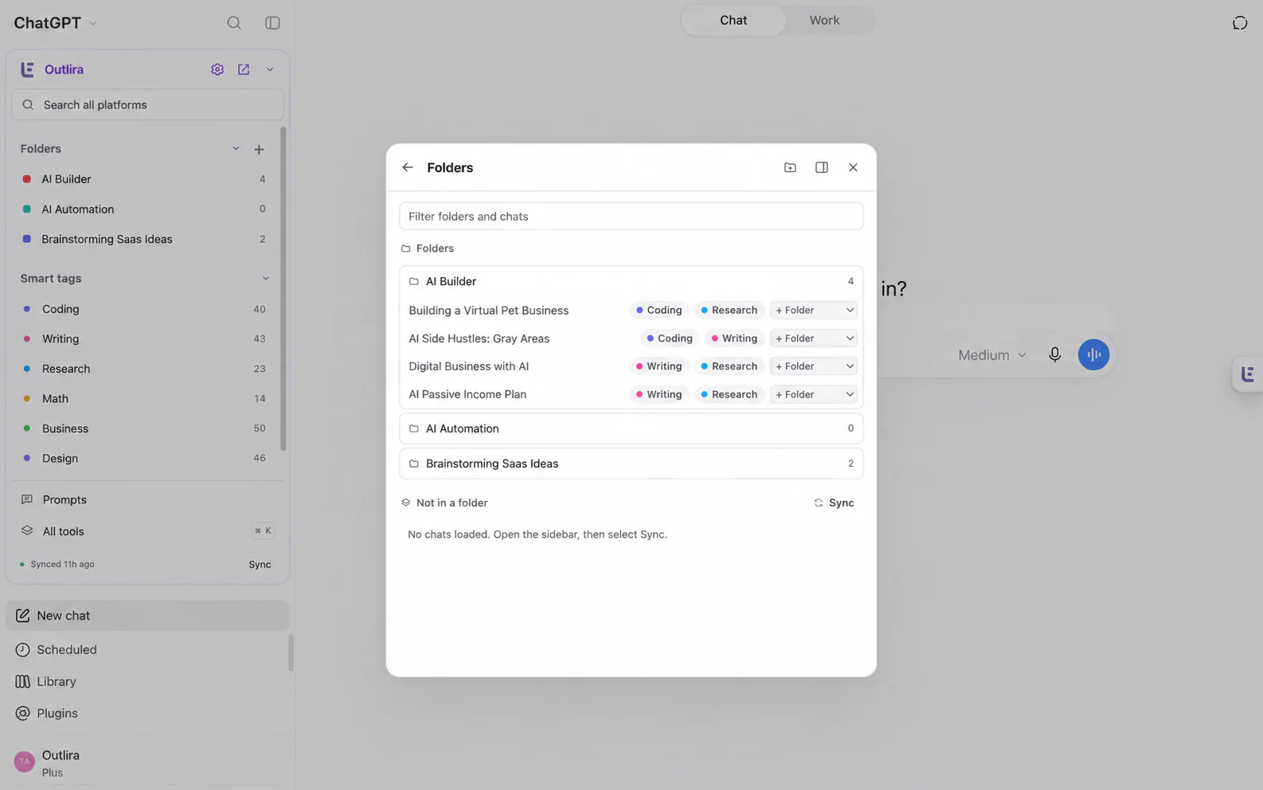Select the AI Builder folder in sidebar

tap(143, 179)
